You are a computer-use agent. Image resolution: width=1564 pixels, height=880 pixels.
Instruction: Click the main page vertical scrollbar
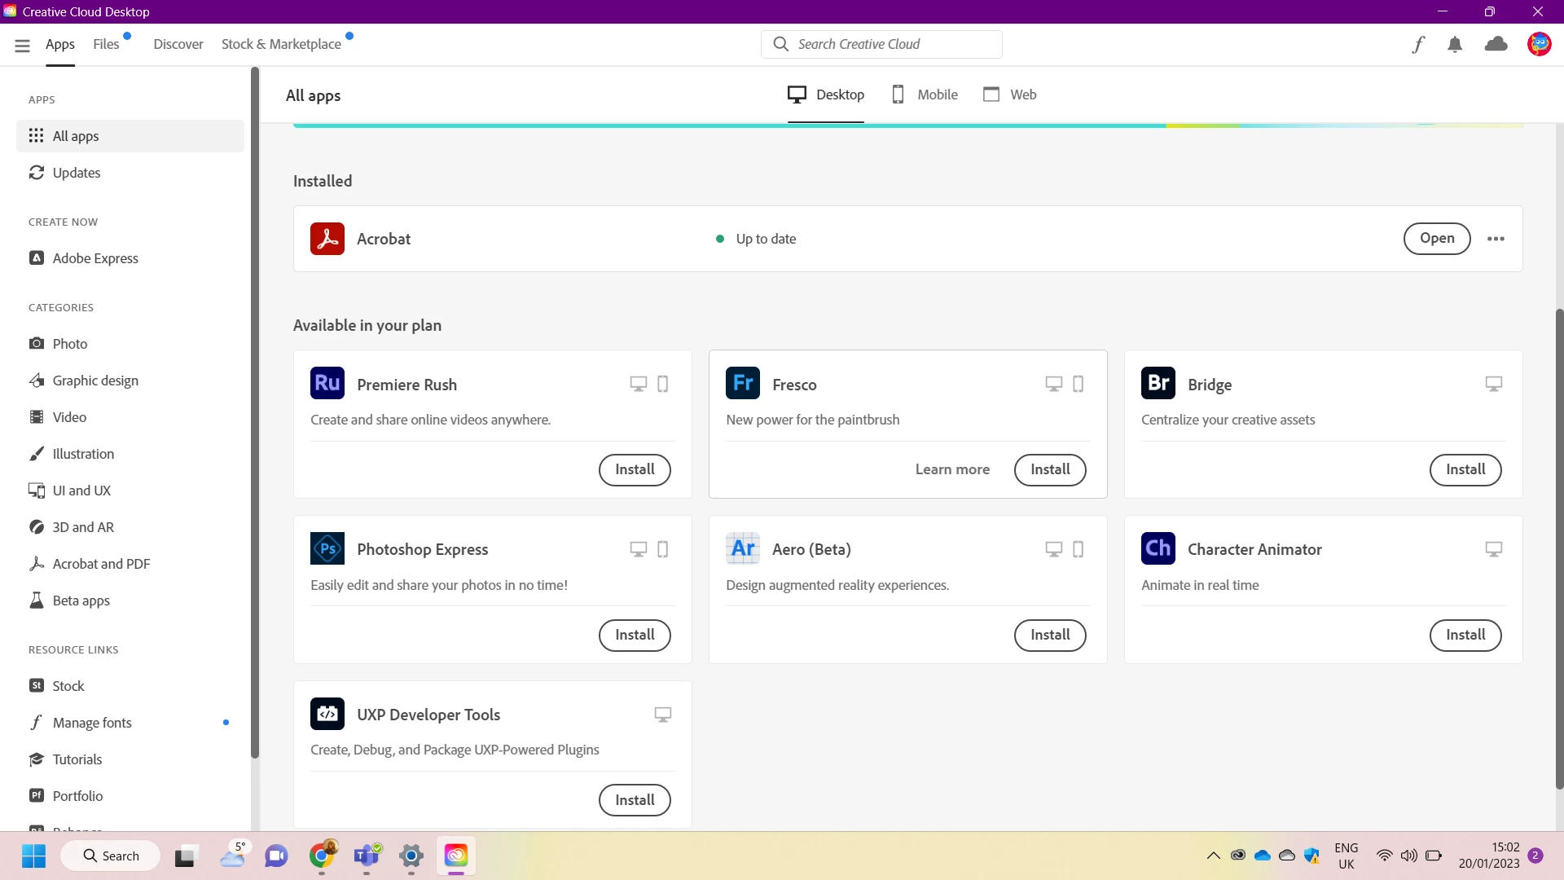(x=1558, y=546)
